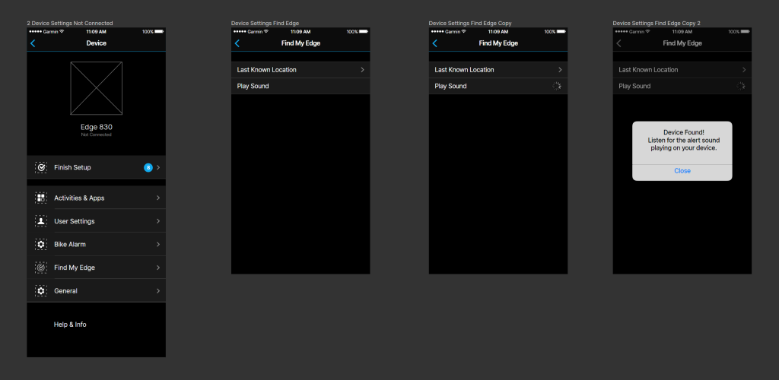Click 11:09 AM time on the Device screen

pos(97,32)
